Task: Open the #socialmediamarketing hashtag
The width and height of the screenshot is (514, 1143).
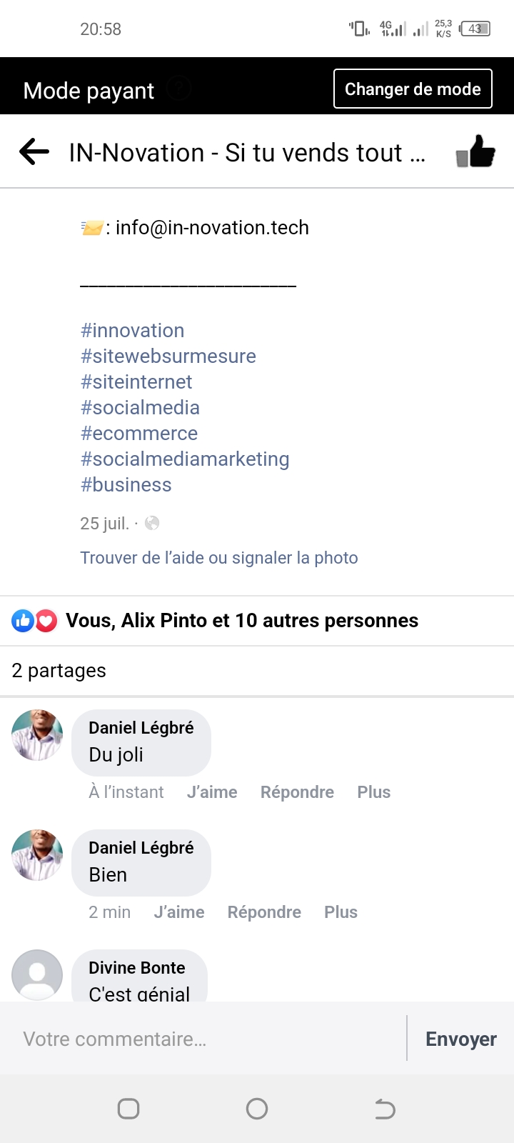Action: click(x=185, y=459)
